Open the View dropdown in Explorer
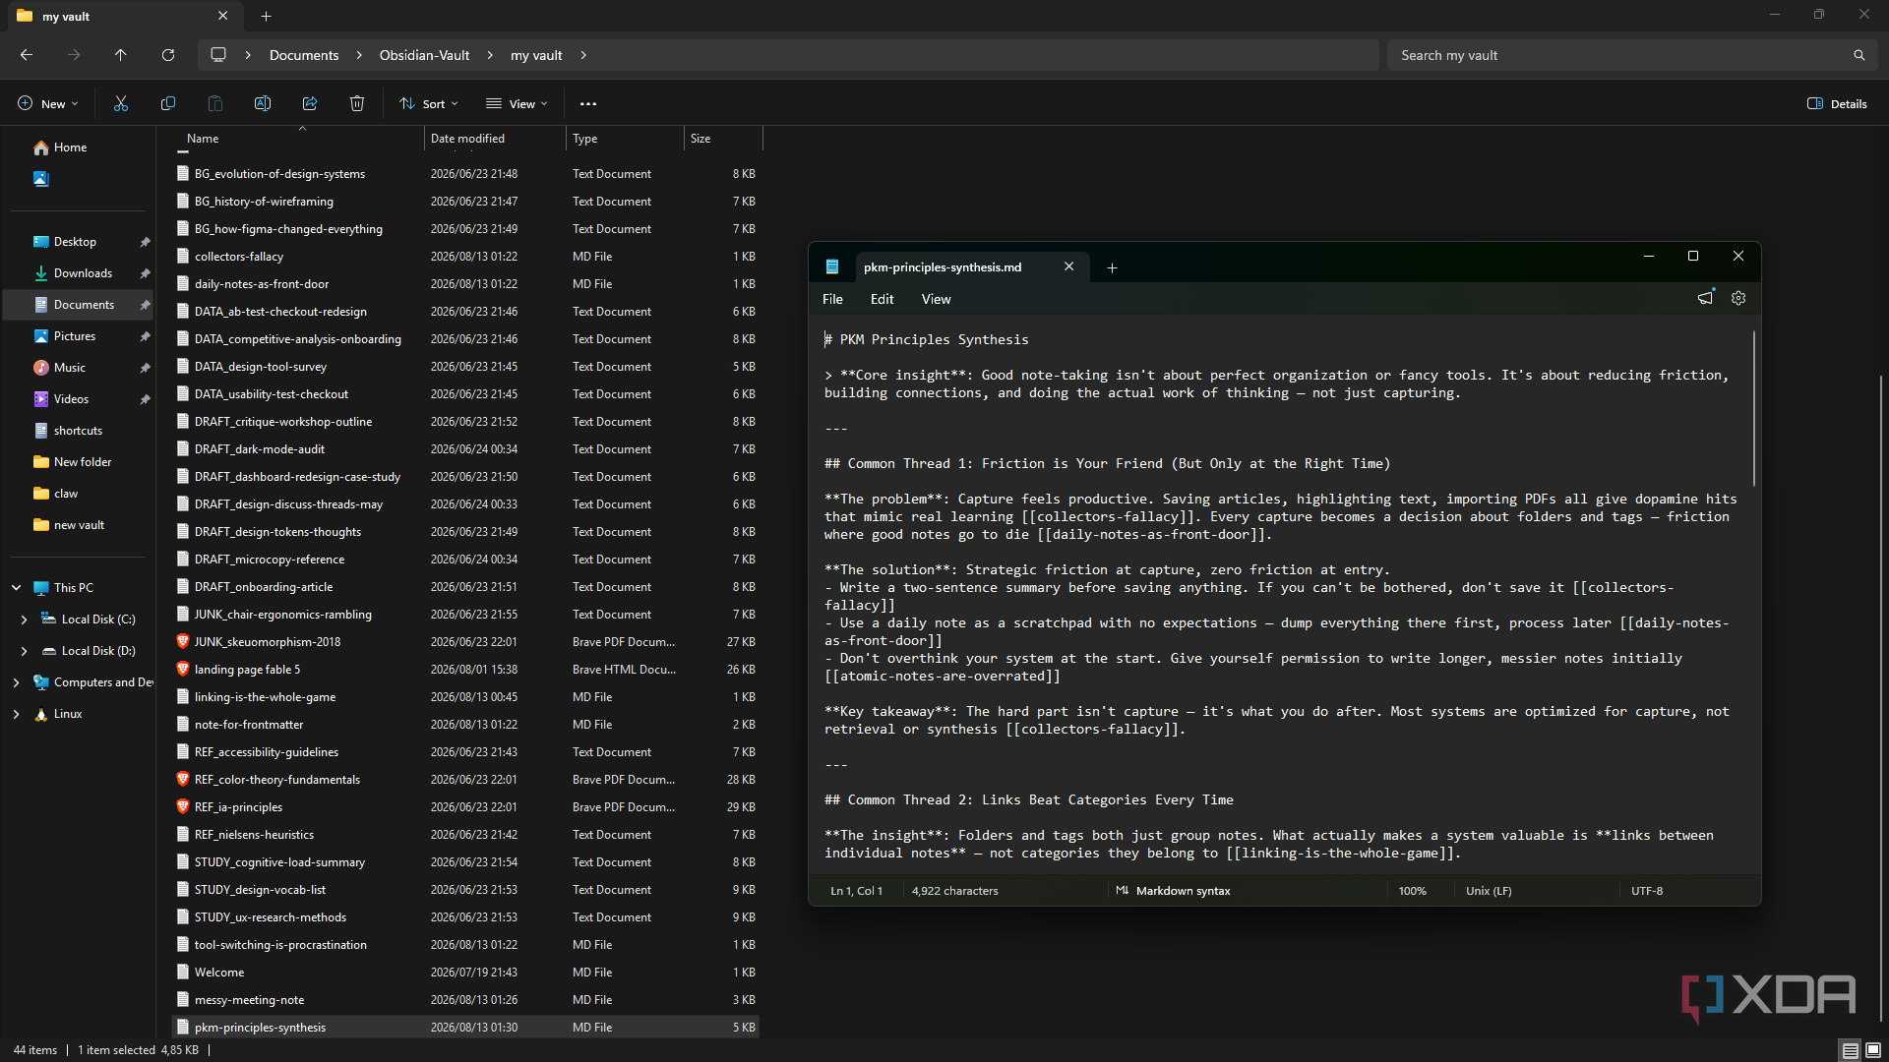1889x1062 pixels. click(517, 103)
